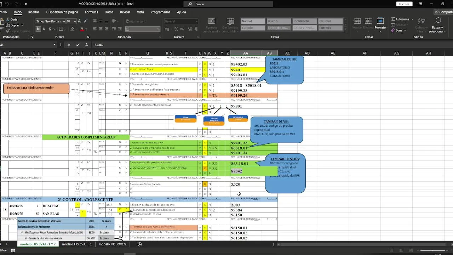Increase font size with the large A
Viewport: 453px width, 255px height.
point(80,21)
